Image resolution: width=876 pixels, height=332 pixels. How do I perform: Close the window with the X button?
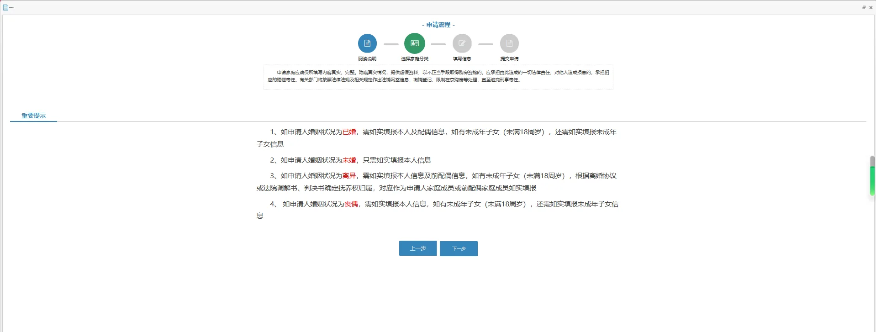[871, 7]
